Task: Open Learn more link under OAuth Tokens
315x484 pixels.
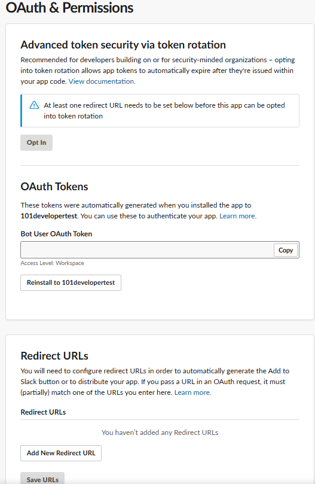Action: 238,216
